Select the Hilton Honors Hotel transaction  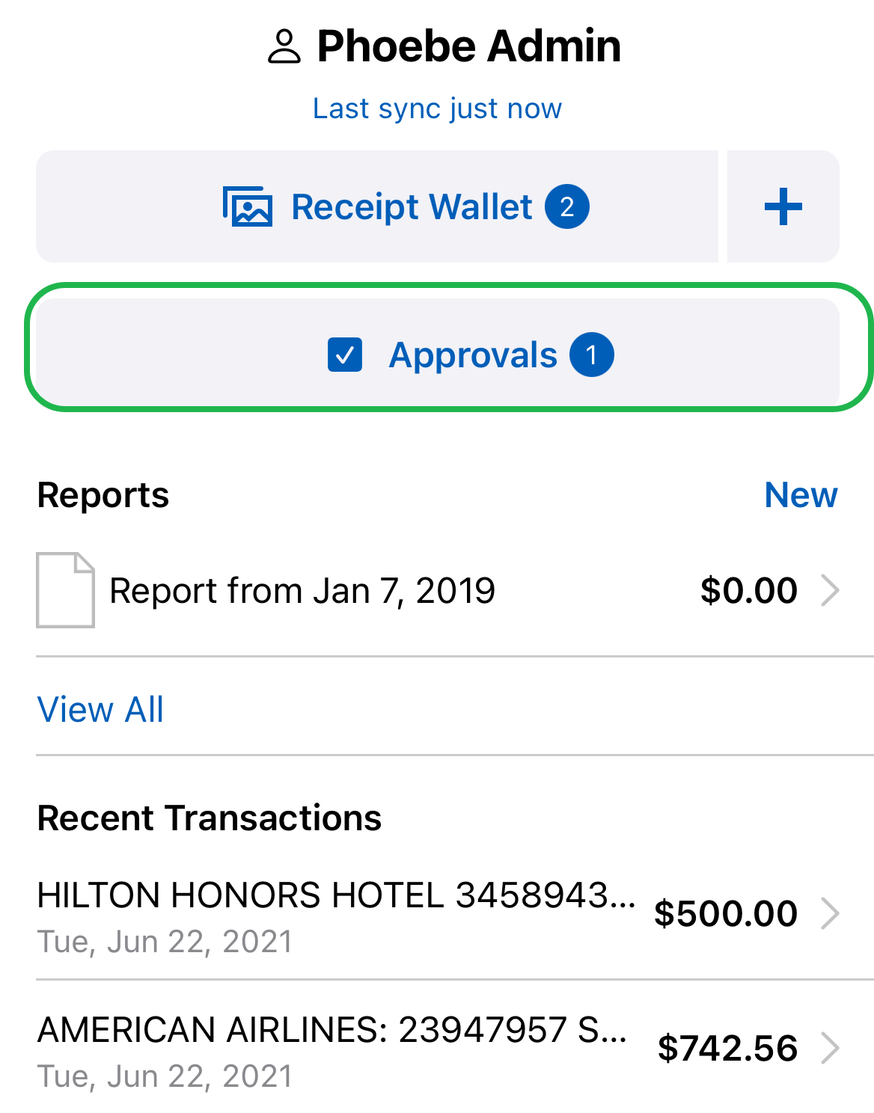pos(336,896)
